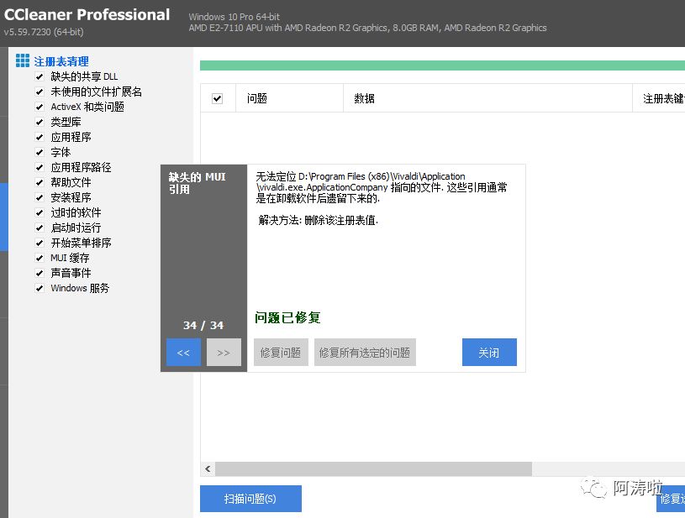
Task: Click the horizontal scrollbar thumb
Action: pos(373,468)
